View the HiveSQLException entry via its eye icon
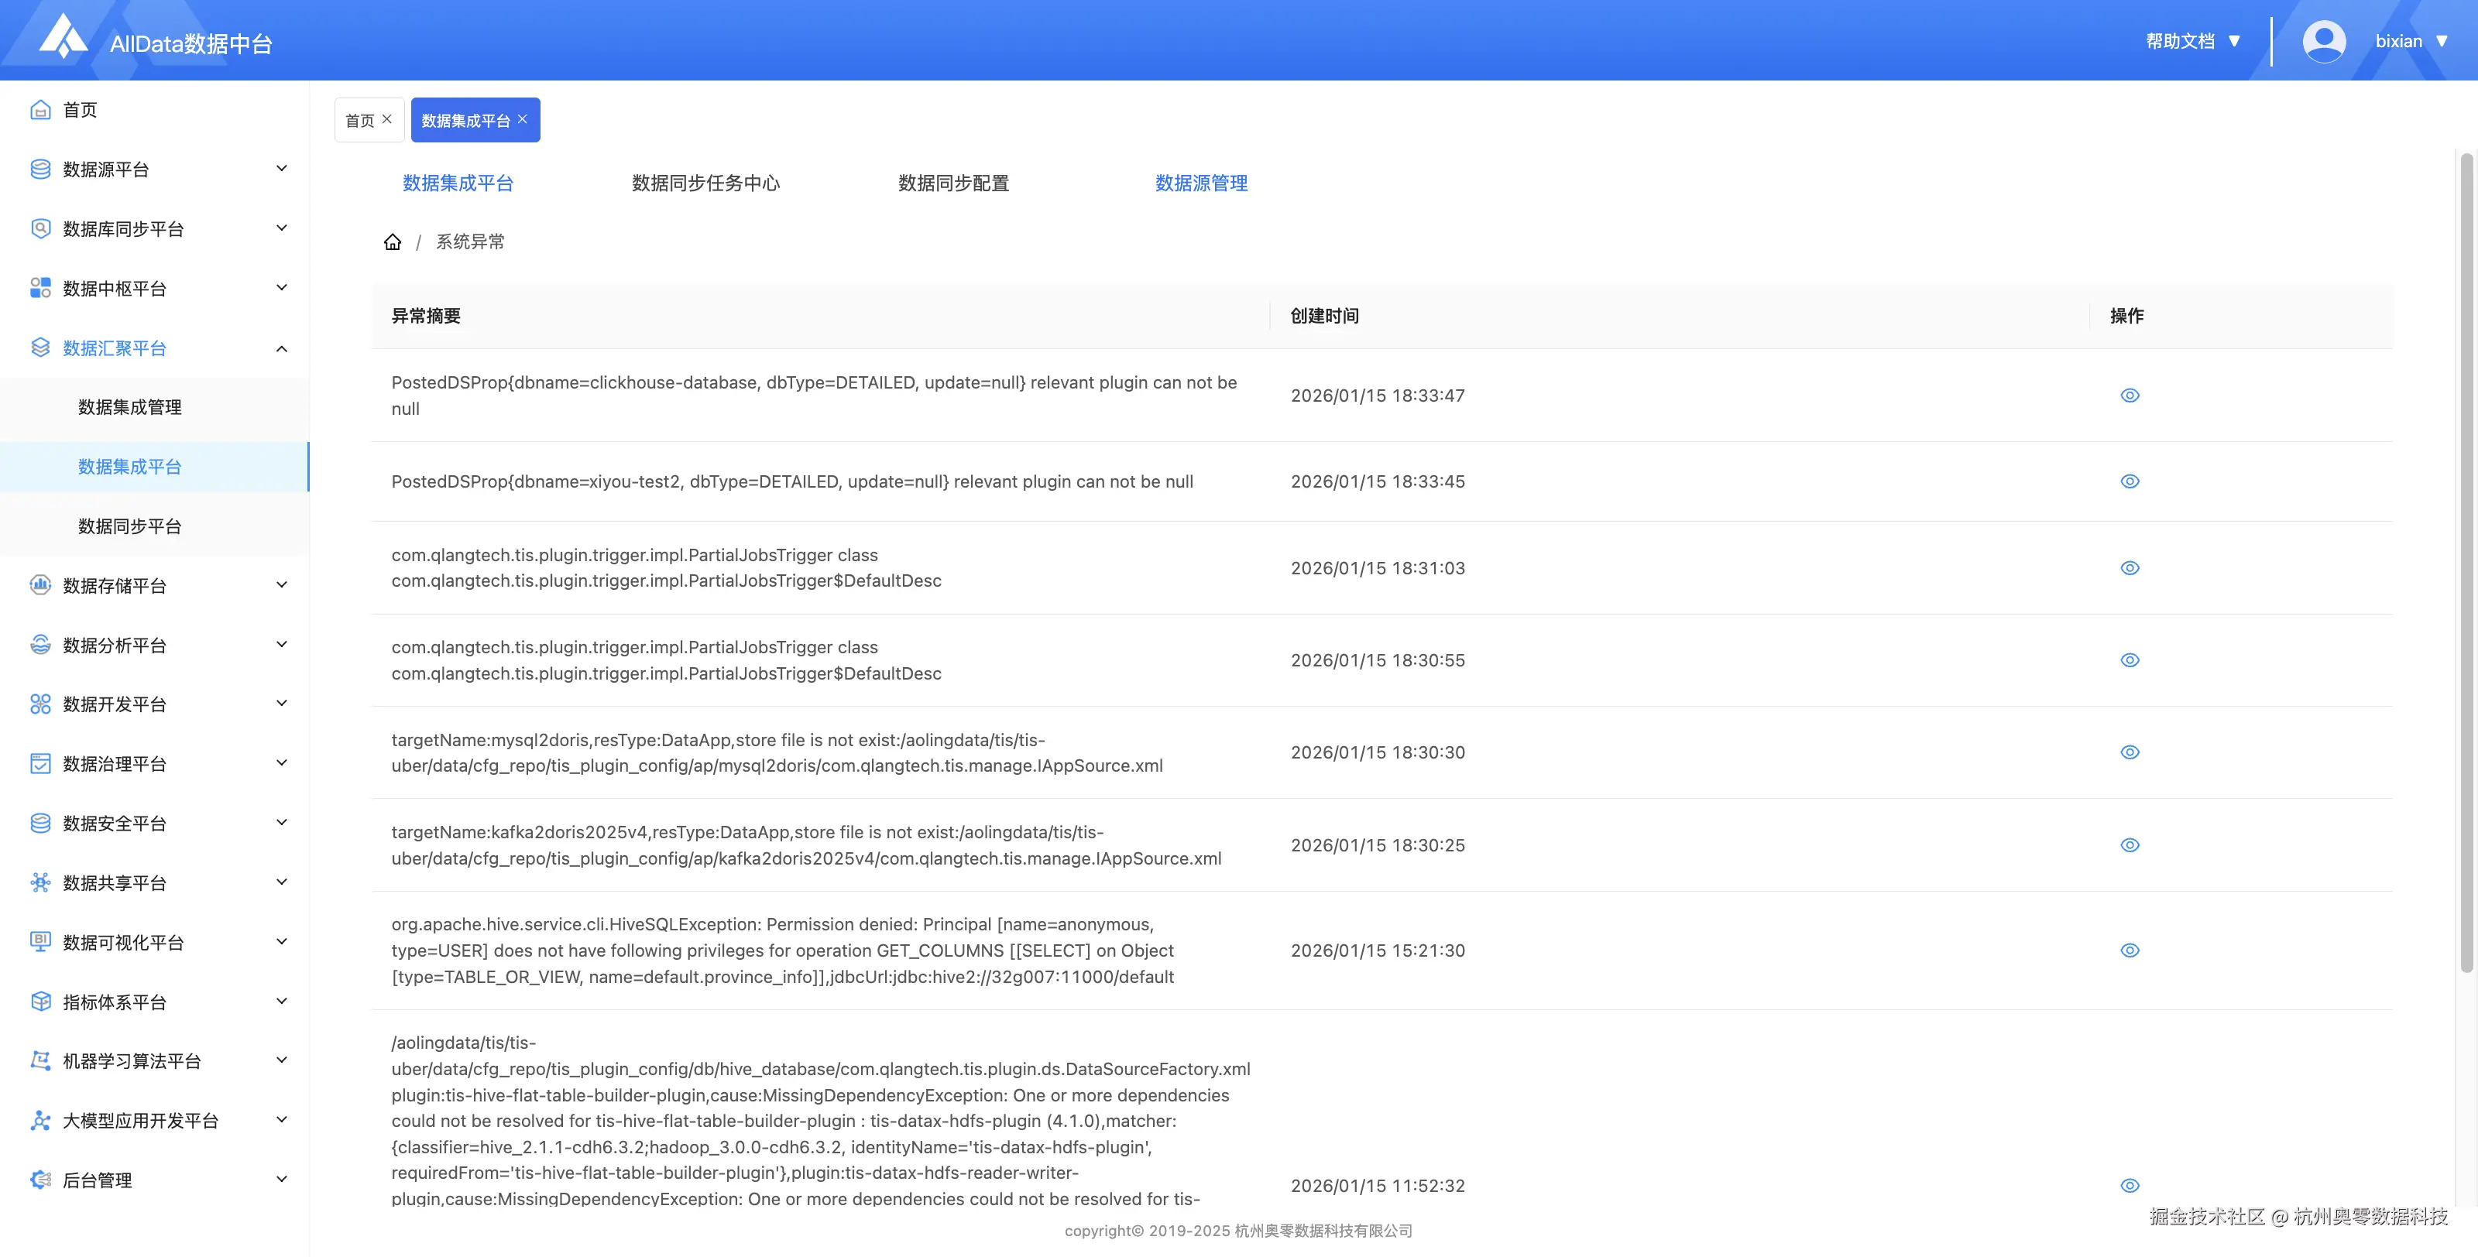The width and height of the screenshot is (2478, 1257). (x=2130, y=950)
